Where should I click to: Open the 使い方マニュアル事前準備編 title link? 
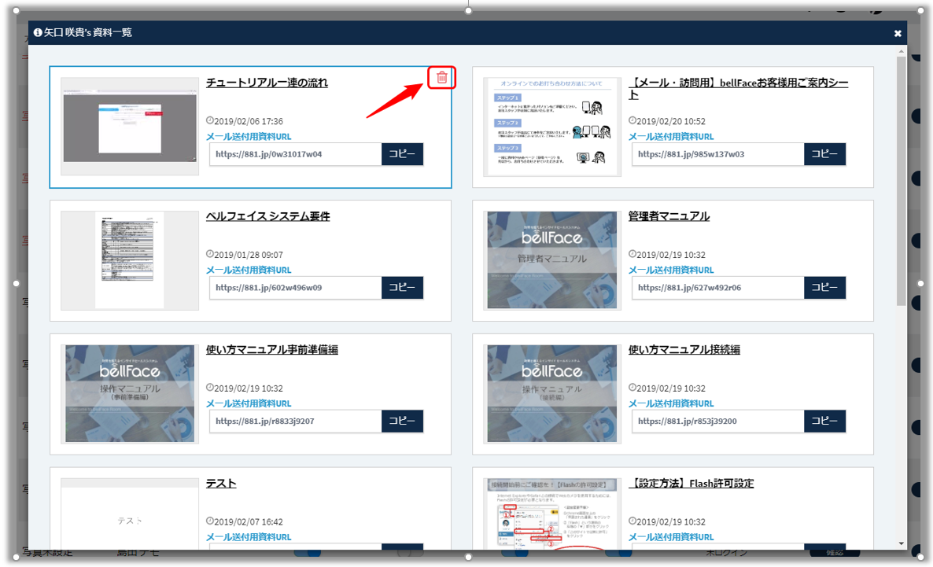click(272, 350)
